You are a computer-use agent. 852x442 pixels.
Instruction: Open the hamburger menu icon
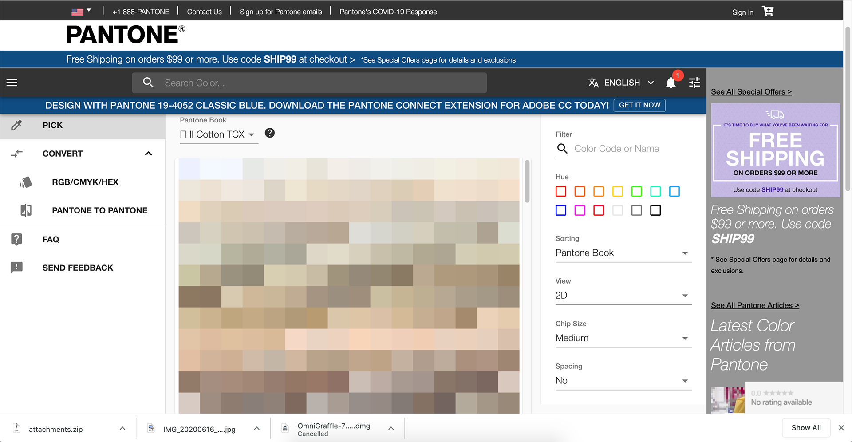coord(12,83)
